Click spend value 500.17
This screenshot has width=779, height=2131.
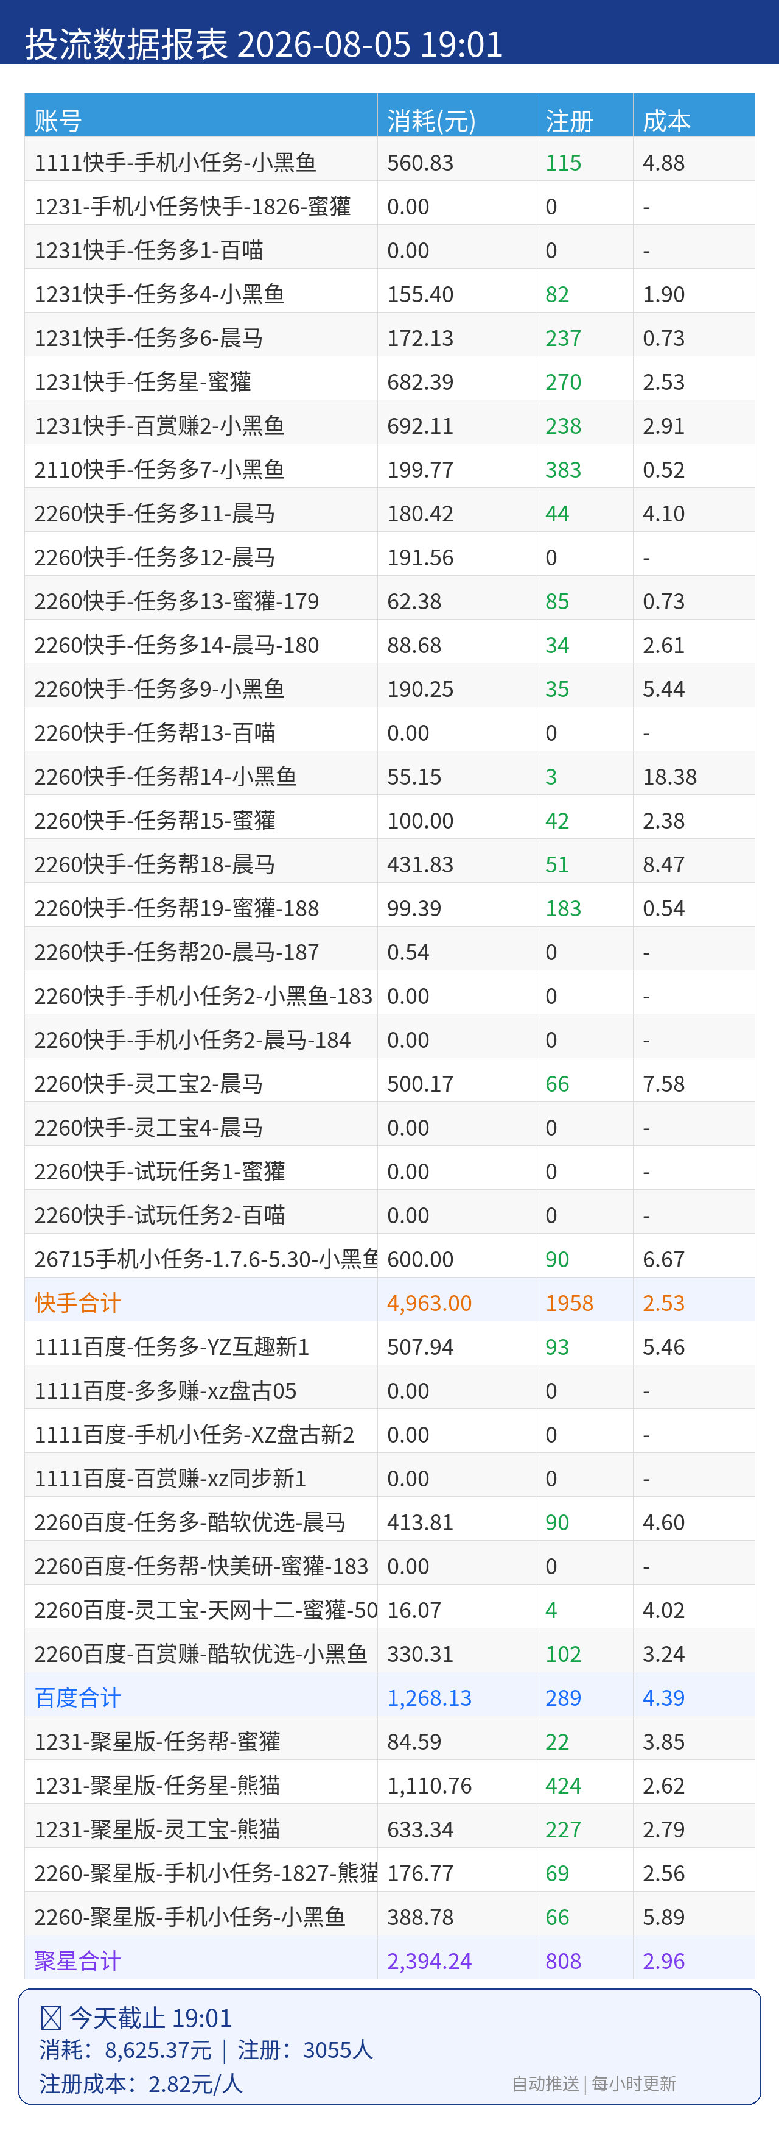point(421,1084)
